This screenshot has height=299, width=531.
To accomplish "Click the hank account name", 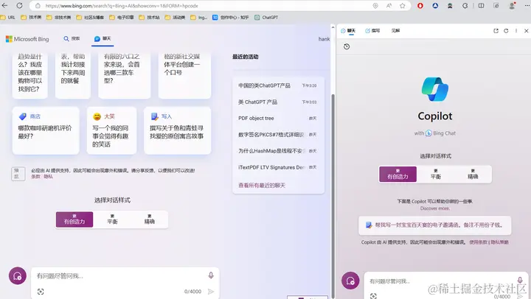I will tap(324, 39).
